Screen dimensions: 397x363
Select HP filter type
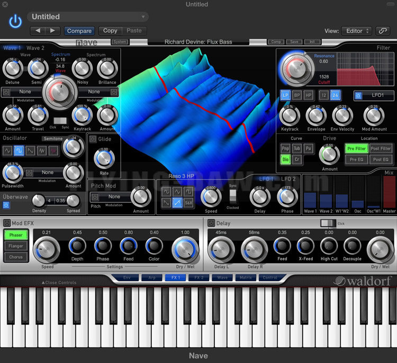309,95
